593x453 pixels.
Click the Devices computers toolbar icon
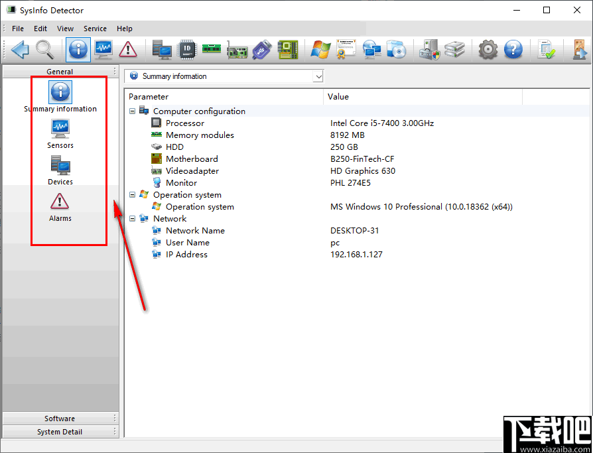[x=162, y=50]
